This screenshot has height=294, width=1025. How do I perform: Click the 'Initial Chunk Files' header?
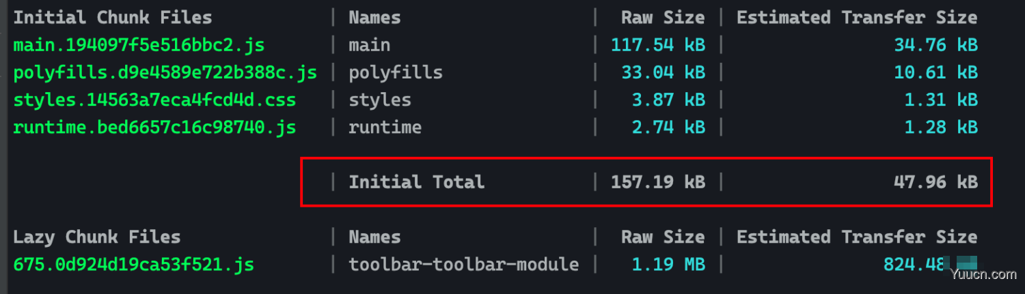[x=113, y=18]
